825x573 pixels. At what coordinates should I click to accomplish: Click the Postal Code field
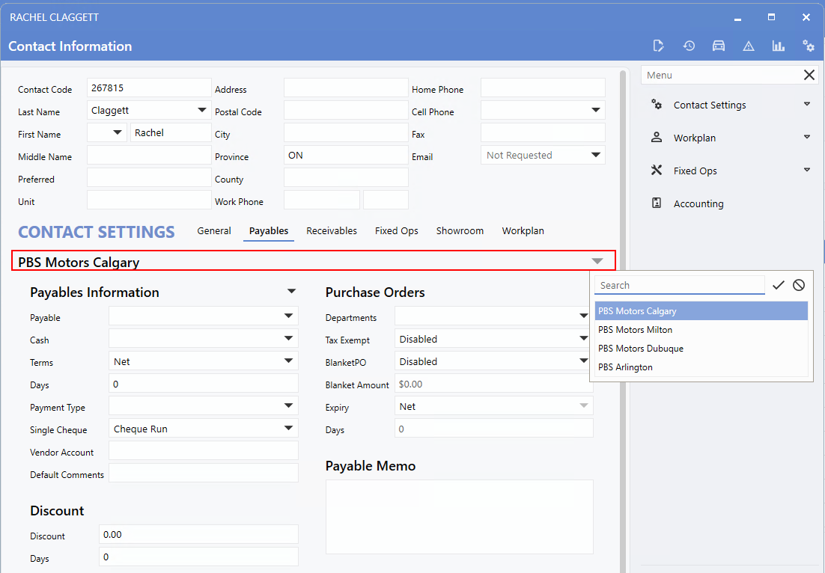point(346,111)
